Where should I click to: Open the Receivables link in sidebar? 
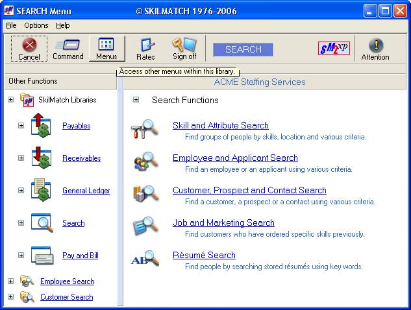(x=82, y=158)
